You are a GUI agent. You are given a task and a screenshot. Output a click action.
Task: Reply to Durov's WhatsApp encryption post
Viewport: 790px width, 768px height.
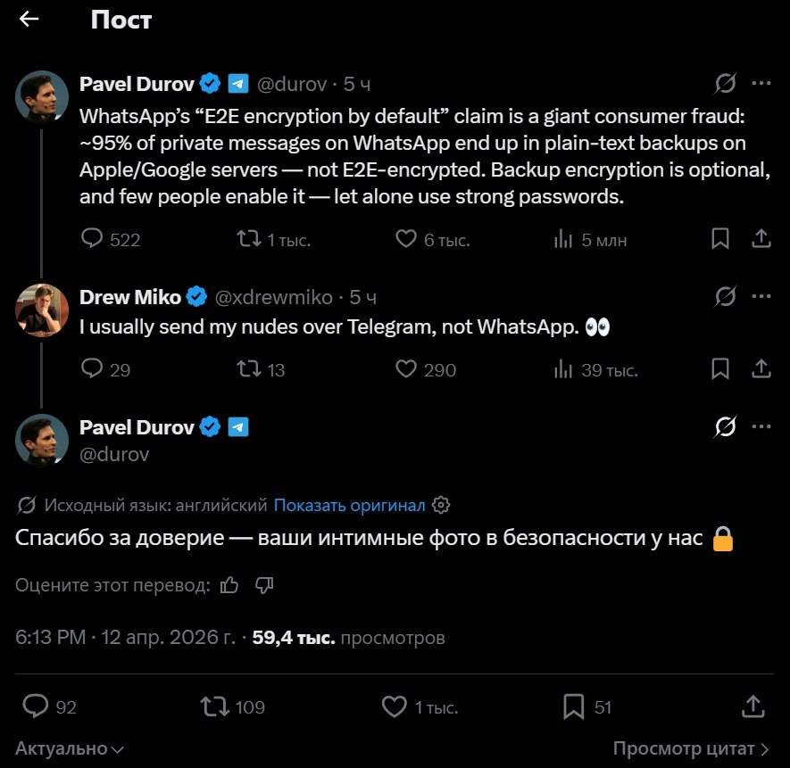93,239
